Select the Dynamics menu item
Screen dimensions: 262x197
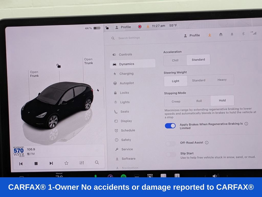[x=133, y=64]
